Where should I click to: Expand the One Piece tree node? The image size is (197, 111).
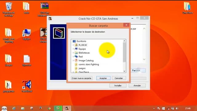73,72
